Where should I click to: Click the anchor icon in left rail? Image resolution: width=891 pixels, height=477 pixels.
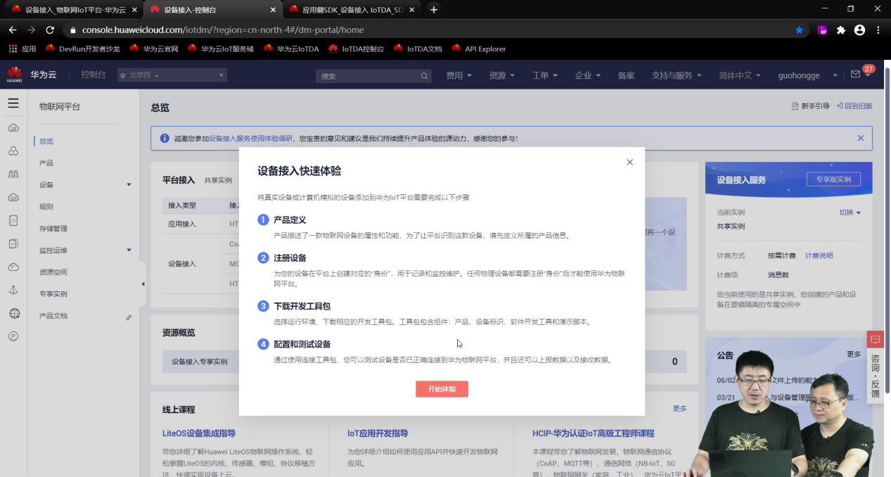click(x=13, y=290)
